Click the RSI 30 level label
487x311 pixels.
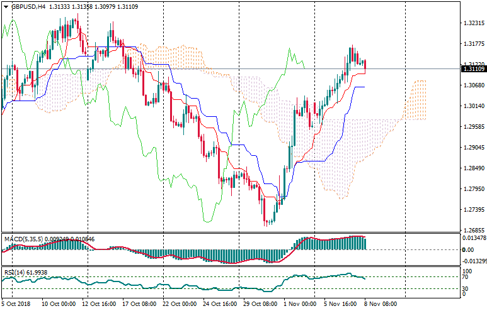466,288
